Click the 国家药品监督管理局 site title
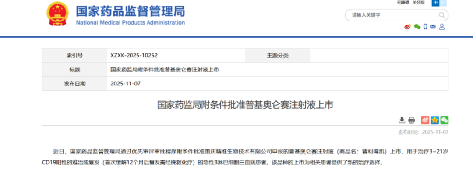Screen dimensions: 473x185 (131, 11)
